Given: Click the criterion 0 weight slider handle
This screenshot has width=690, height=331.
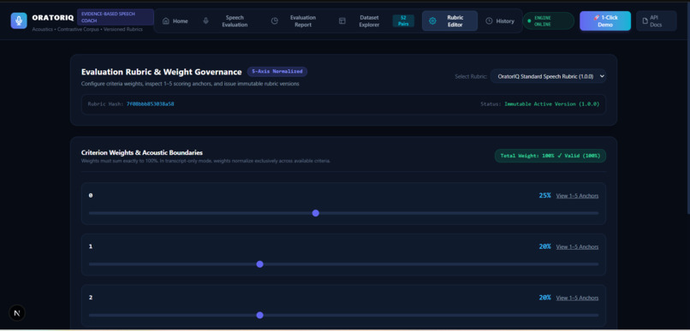Looking at the screenshot, I should (316, 213).
